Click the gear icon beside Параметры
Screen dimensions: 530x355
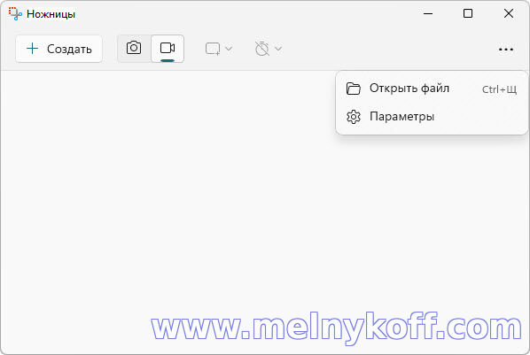click(x=354, y=117)
